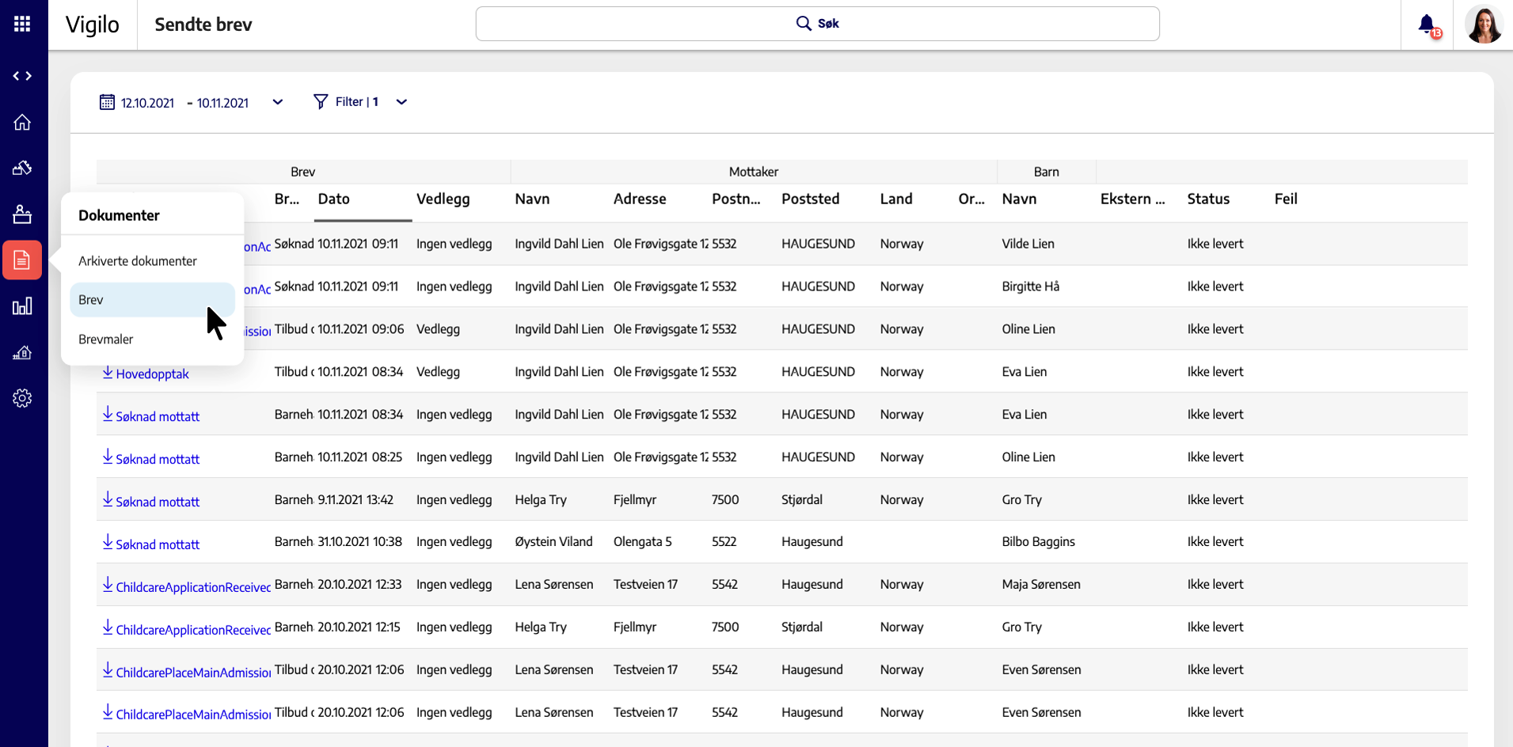Click Bilbo Baggins child name
This screenshot has height=747, width=1513.
coord(1038,542)
